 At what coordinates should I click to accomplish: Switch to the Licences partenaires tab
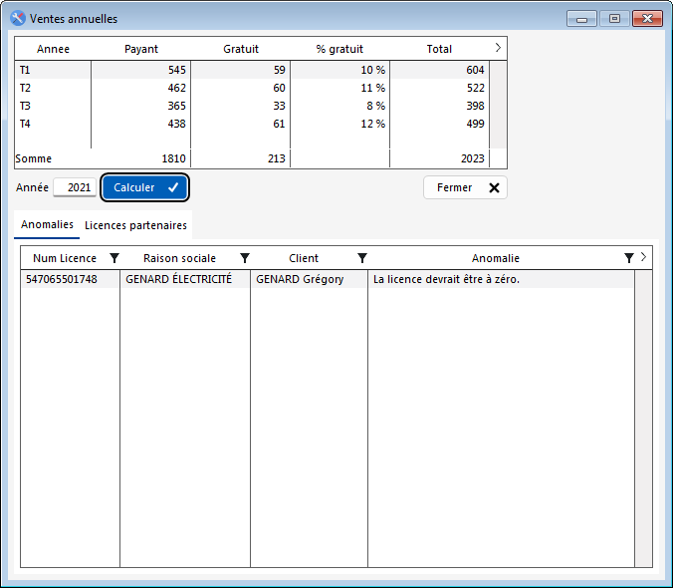coord(135,225)
